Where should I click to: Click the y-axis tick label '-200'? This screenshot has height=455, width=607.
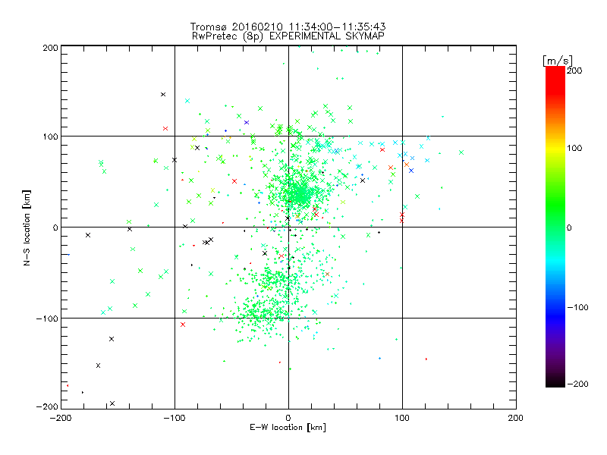[47, 406]
